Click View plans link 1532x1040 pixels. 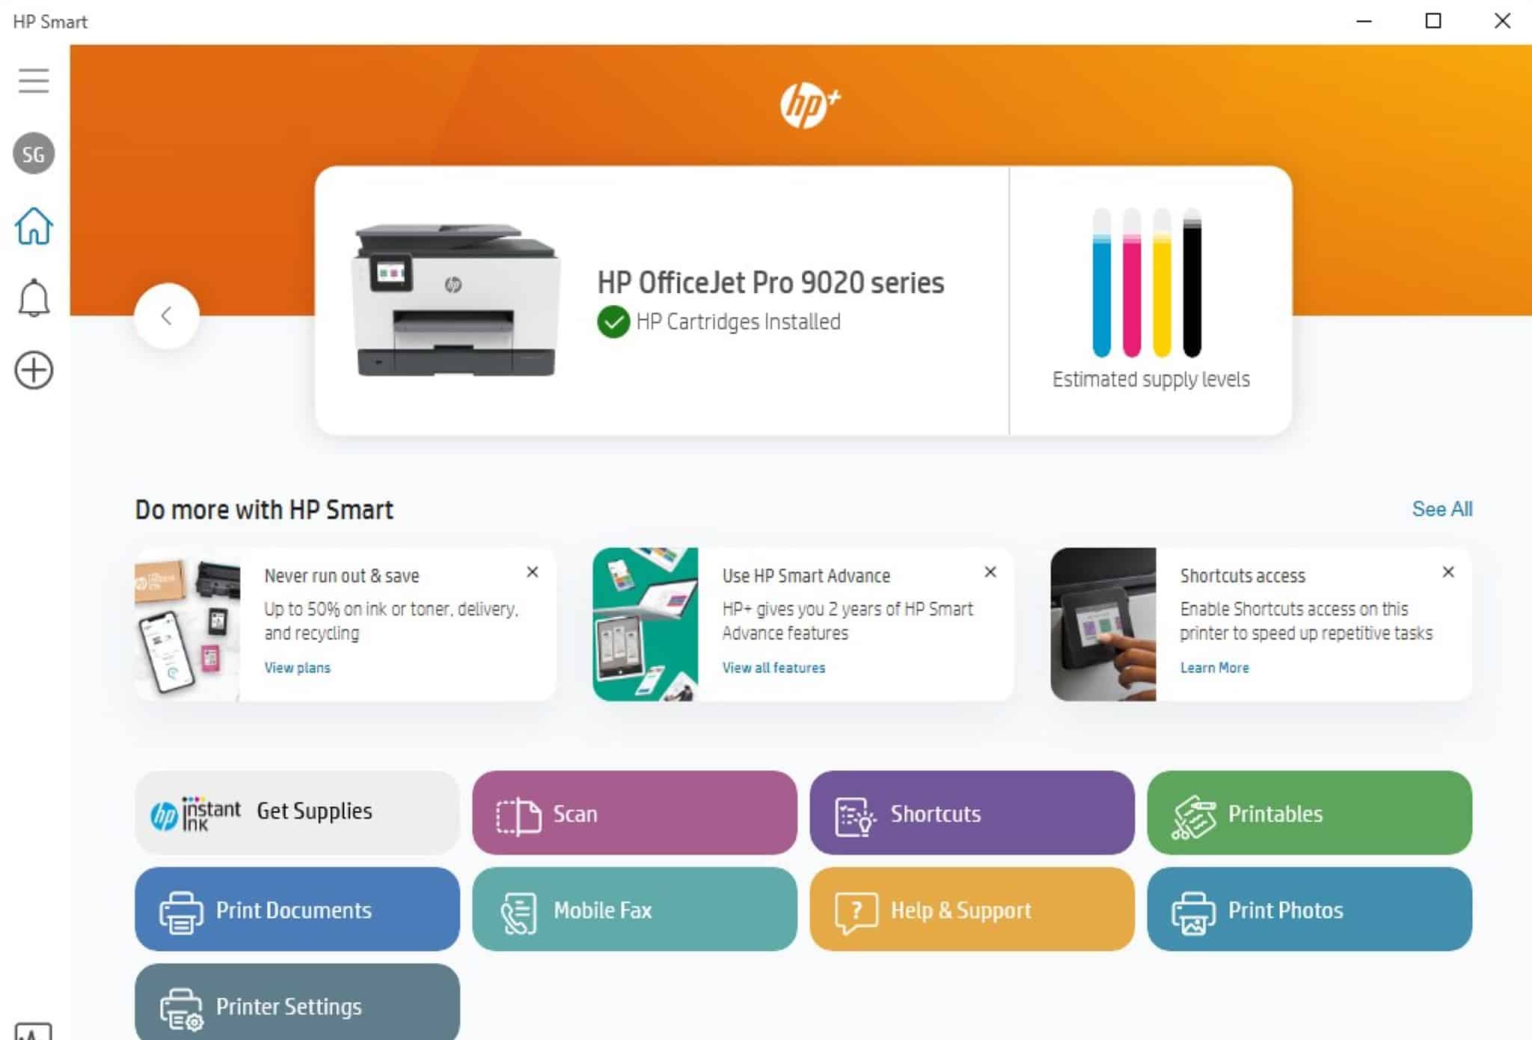click(297, 668)
